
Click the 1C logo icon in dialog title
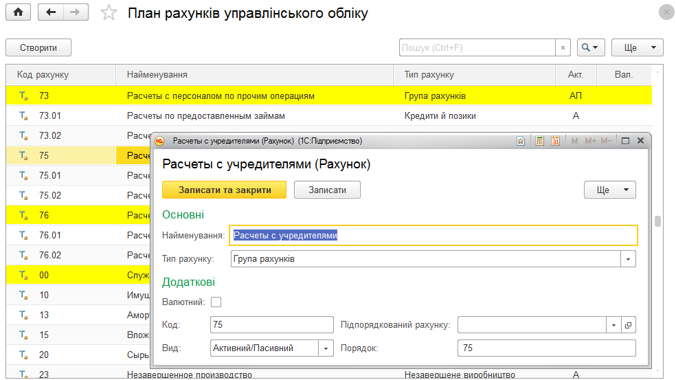coord(159,141)
